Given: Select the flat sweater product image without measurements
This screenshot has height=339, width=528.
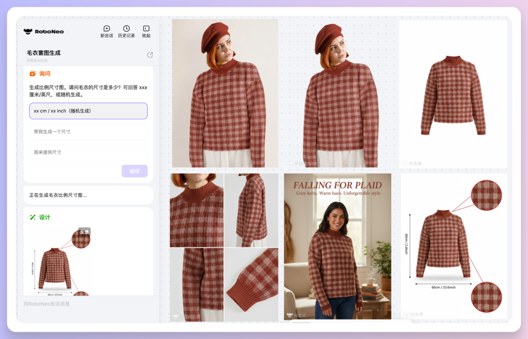Looking at the screenshot, I should [x=453, y=95].
